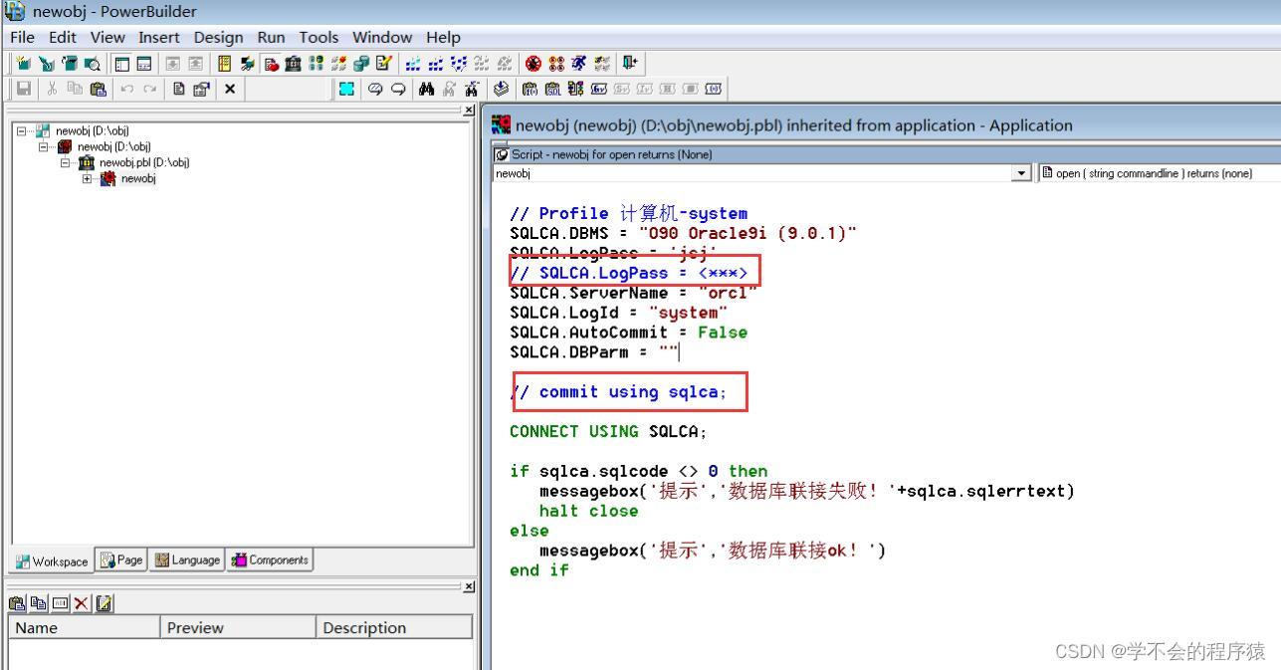Switch to the Page tab
This screenshot has width=1281, height=670.
121,559
